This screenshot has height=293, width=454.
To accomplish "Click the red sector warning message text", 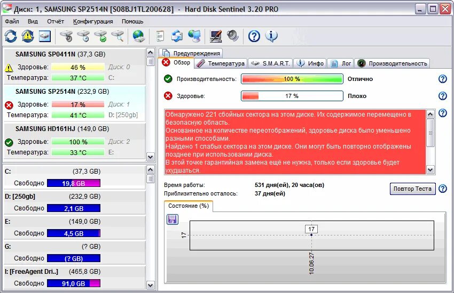I will pyautogui.click(x=295, y=142).
